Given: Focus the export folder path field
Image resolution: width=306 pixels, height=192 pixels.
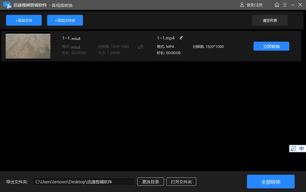Looking at the screenshot, I should 84,181.
